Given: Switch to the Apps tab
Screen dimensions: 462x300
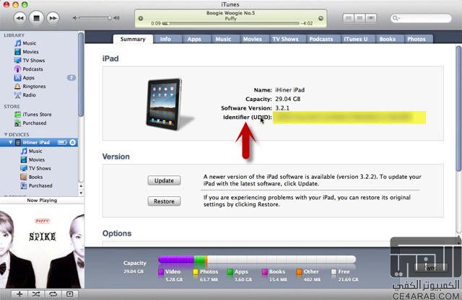Looking at the screenshot, I should coord(194,39).
